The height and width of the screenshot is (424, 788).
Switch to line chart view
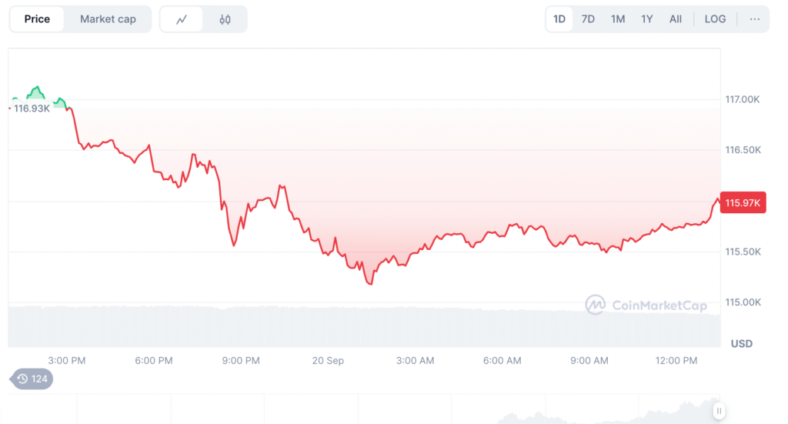182,19
